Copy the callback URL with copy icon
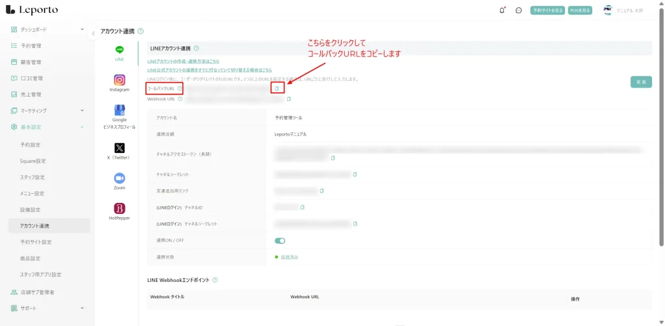 tap(277, 88)
